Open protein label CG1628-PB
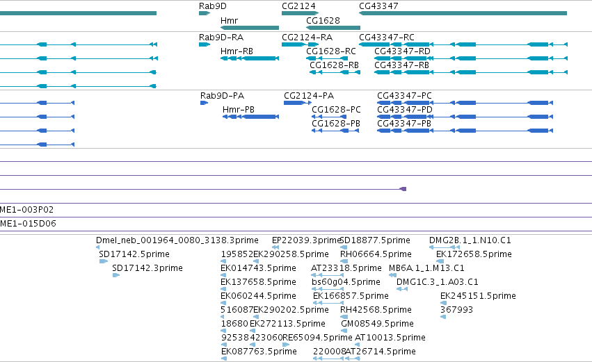 tap(336, 123)
